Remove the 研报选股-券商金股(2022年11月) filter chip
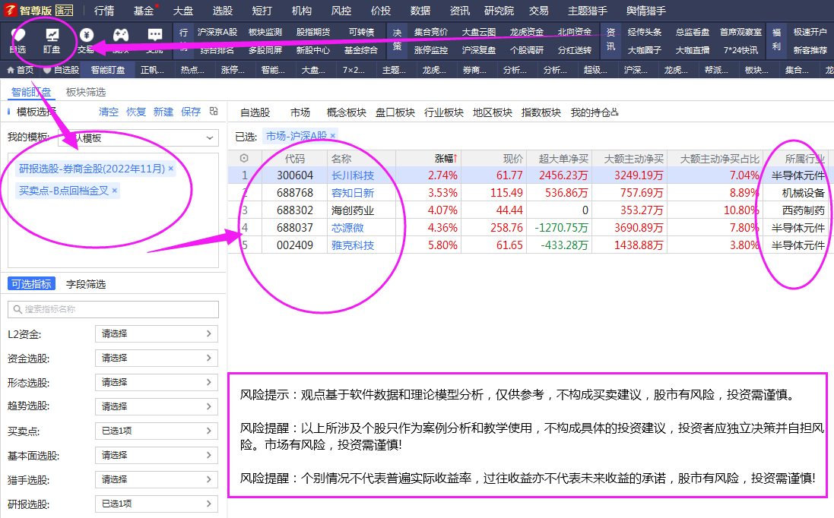Image resolution: width=834 pixels, height=518 pixels. click(x=171, y=169)
